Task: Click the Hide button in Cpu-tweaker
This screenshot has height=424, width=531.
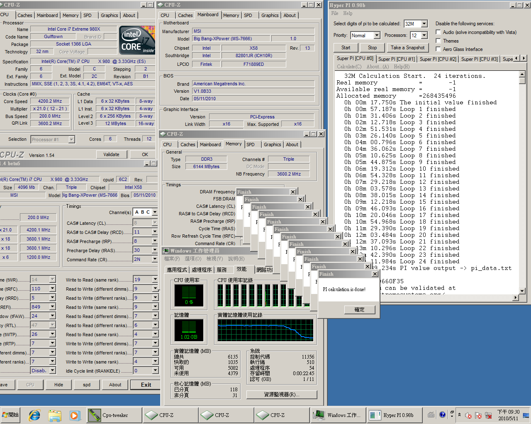Action: pyautogui.click(x=58, y=385)
